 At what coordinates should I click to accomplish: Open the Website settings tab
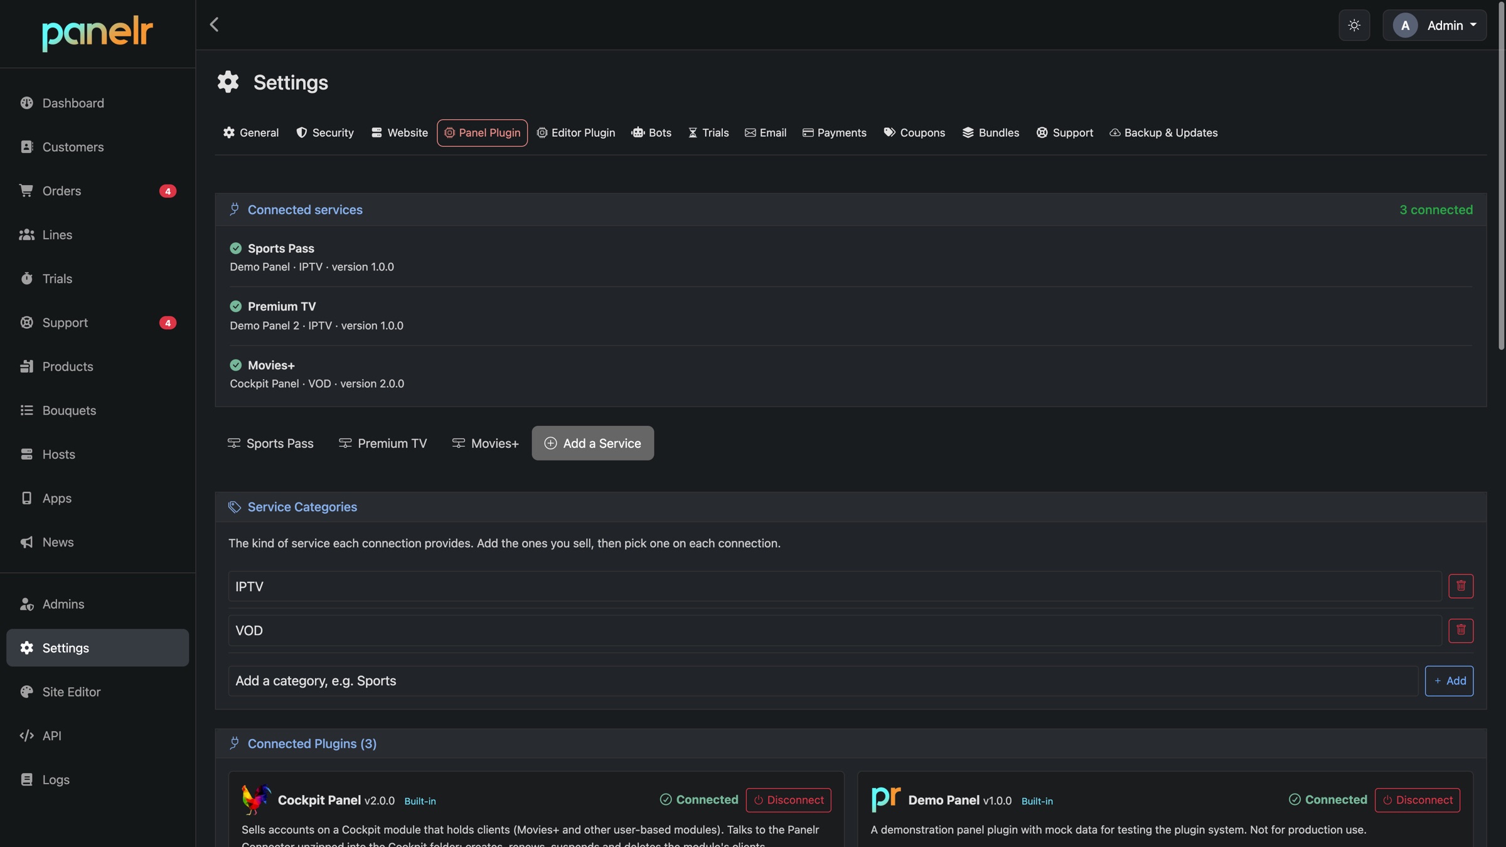point(399,133)
